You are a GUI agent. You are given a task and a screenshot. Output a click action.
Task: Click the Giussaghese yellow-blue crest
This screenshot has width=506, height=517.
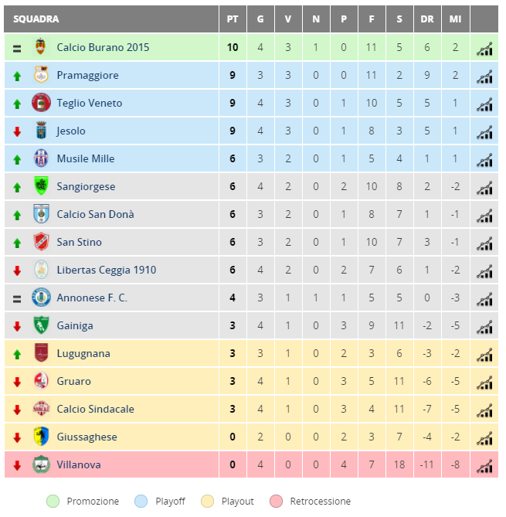point(41,436)
